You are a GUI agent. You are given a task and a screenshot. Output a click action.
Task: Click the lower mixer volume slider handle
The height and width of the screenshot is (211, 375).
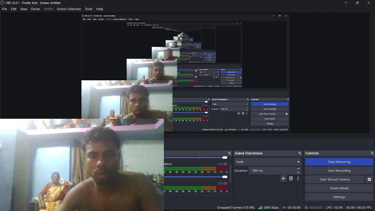pyautogui.click(x=225, y=177)
